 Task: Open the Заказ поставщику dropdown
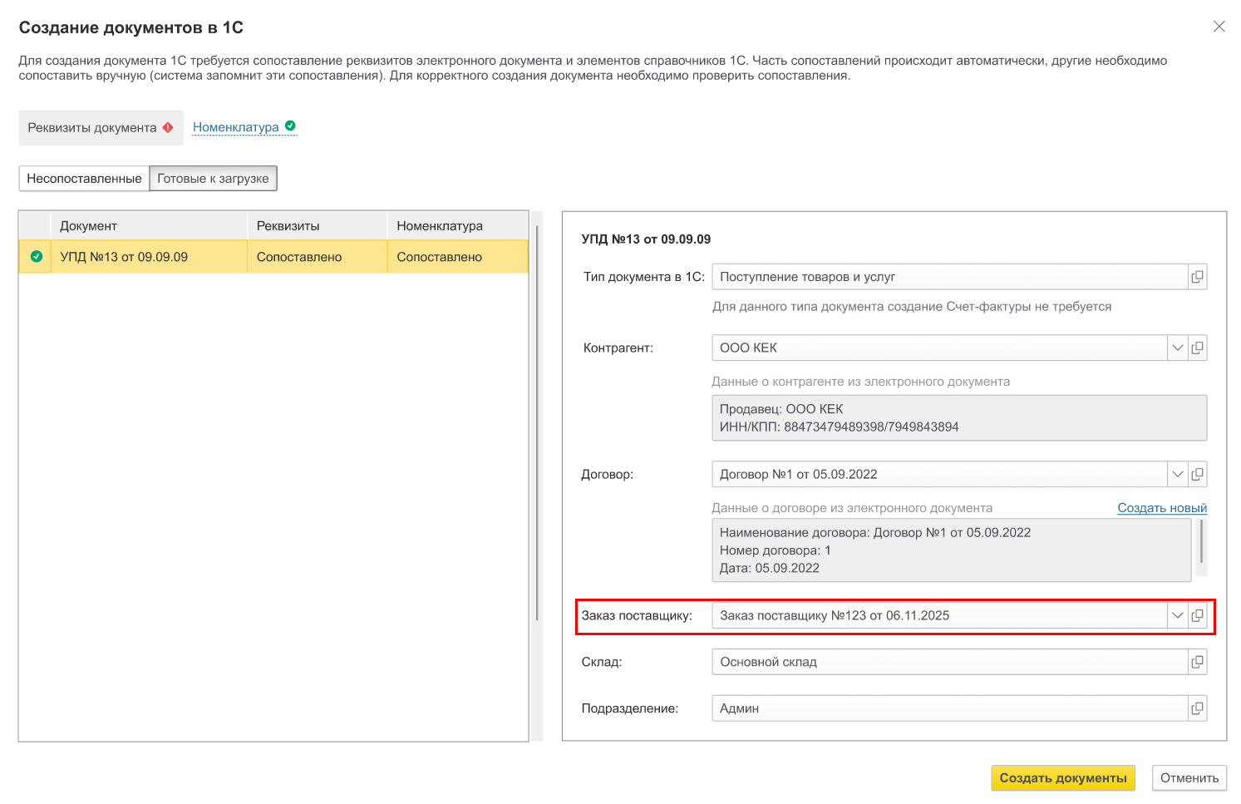pos(1177,615)
